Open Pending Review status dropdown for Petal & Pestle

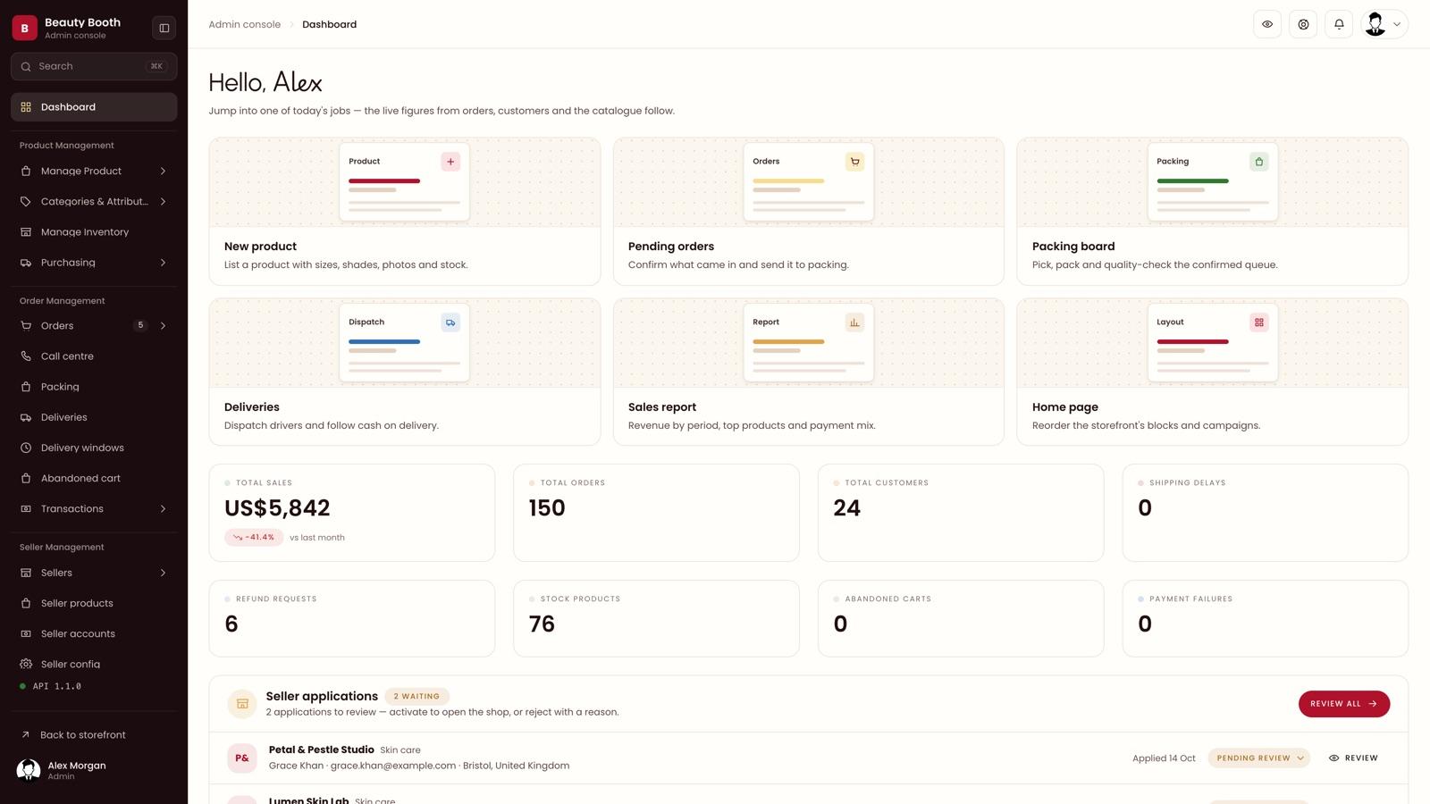1259,758
